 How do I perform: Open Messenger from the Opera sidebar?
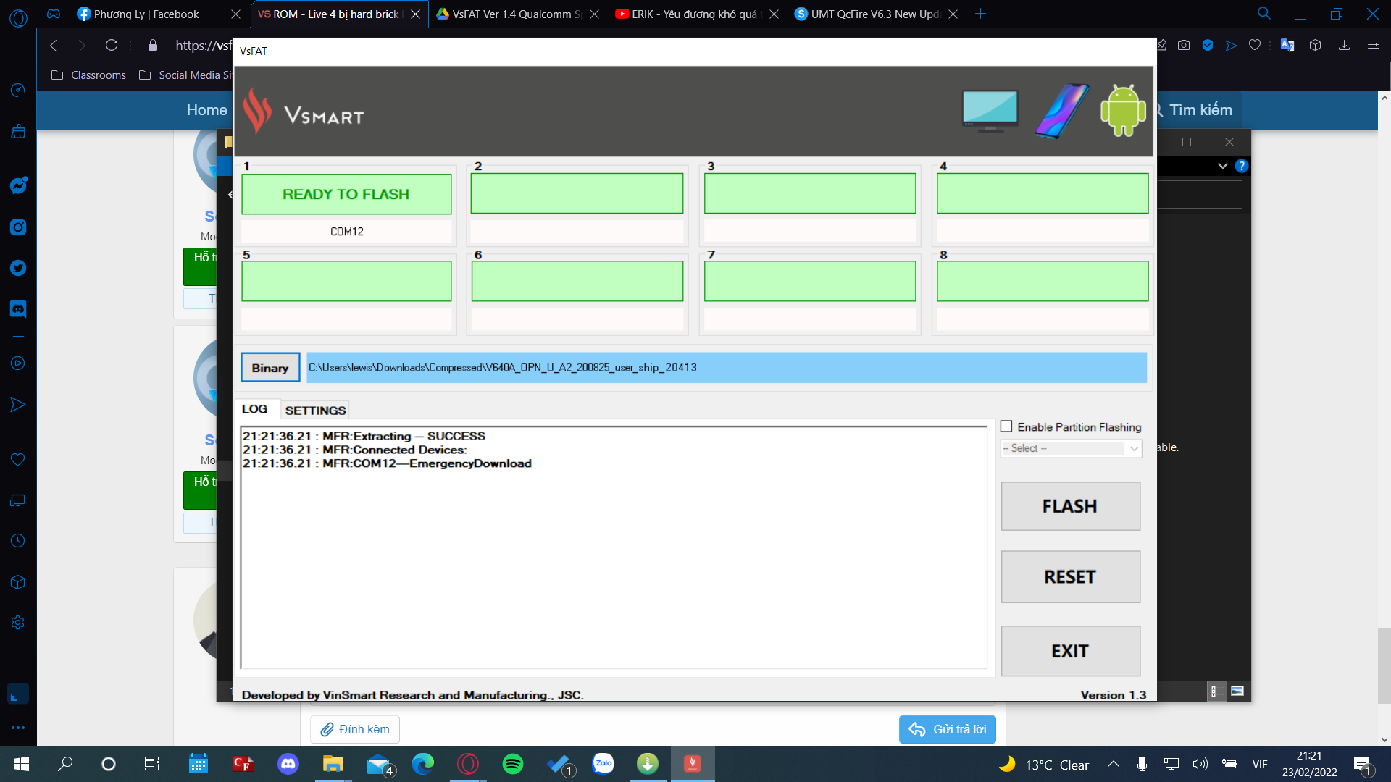pos(18,185)
